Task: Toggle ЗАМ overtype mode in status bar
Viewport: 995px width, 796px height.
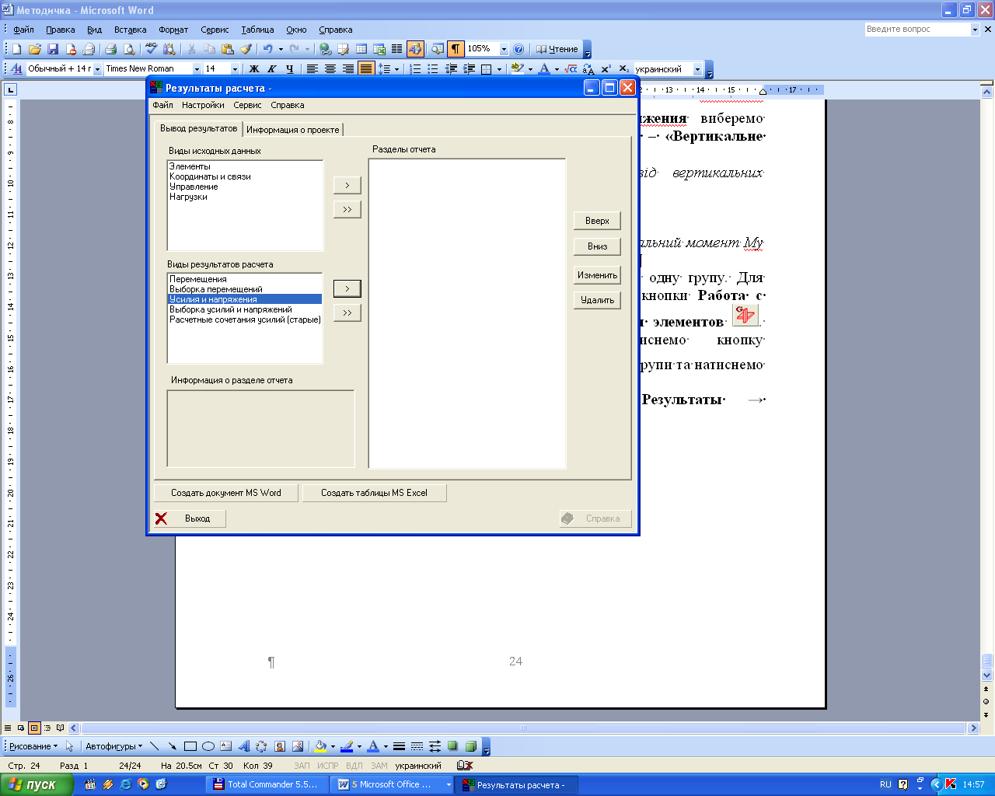Action: (x=379, y=766)
